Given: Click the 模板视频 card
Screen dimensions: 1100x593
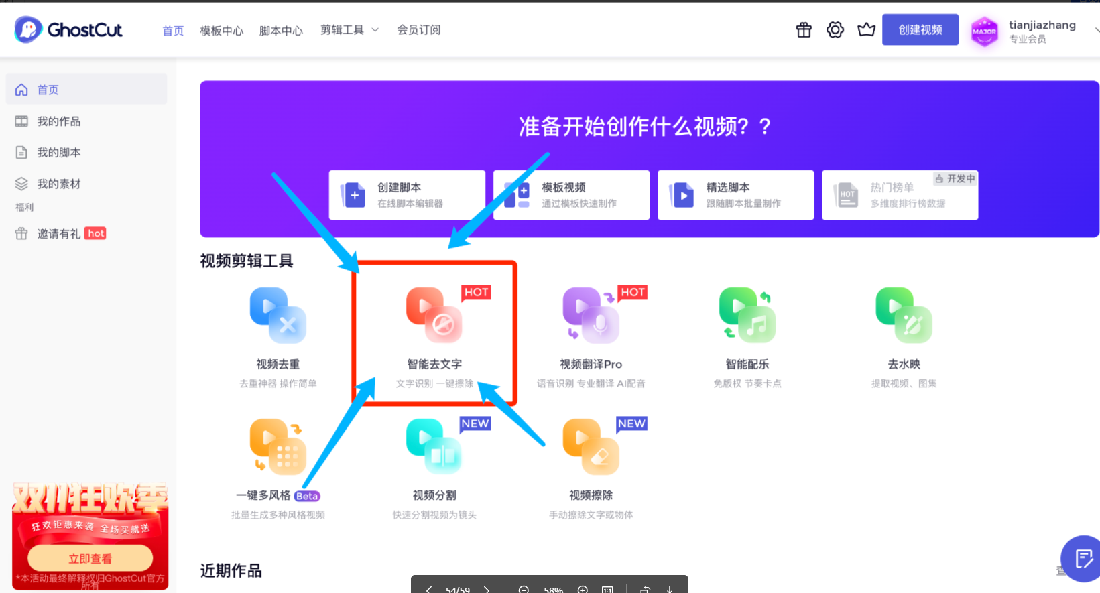Looking at the screenshot, I should (x=571, y=195).
